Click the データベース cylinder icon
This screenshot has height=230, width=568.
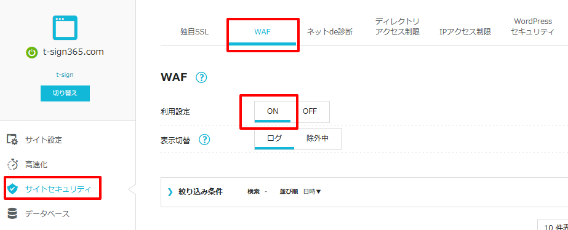(x=12, y=213)
